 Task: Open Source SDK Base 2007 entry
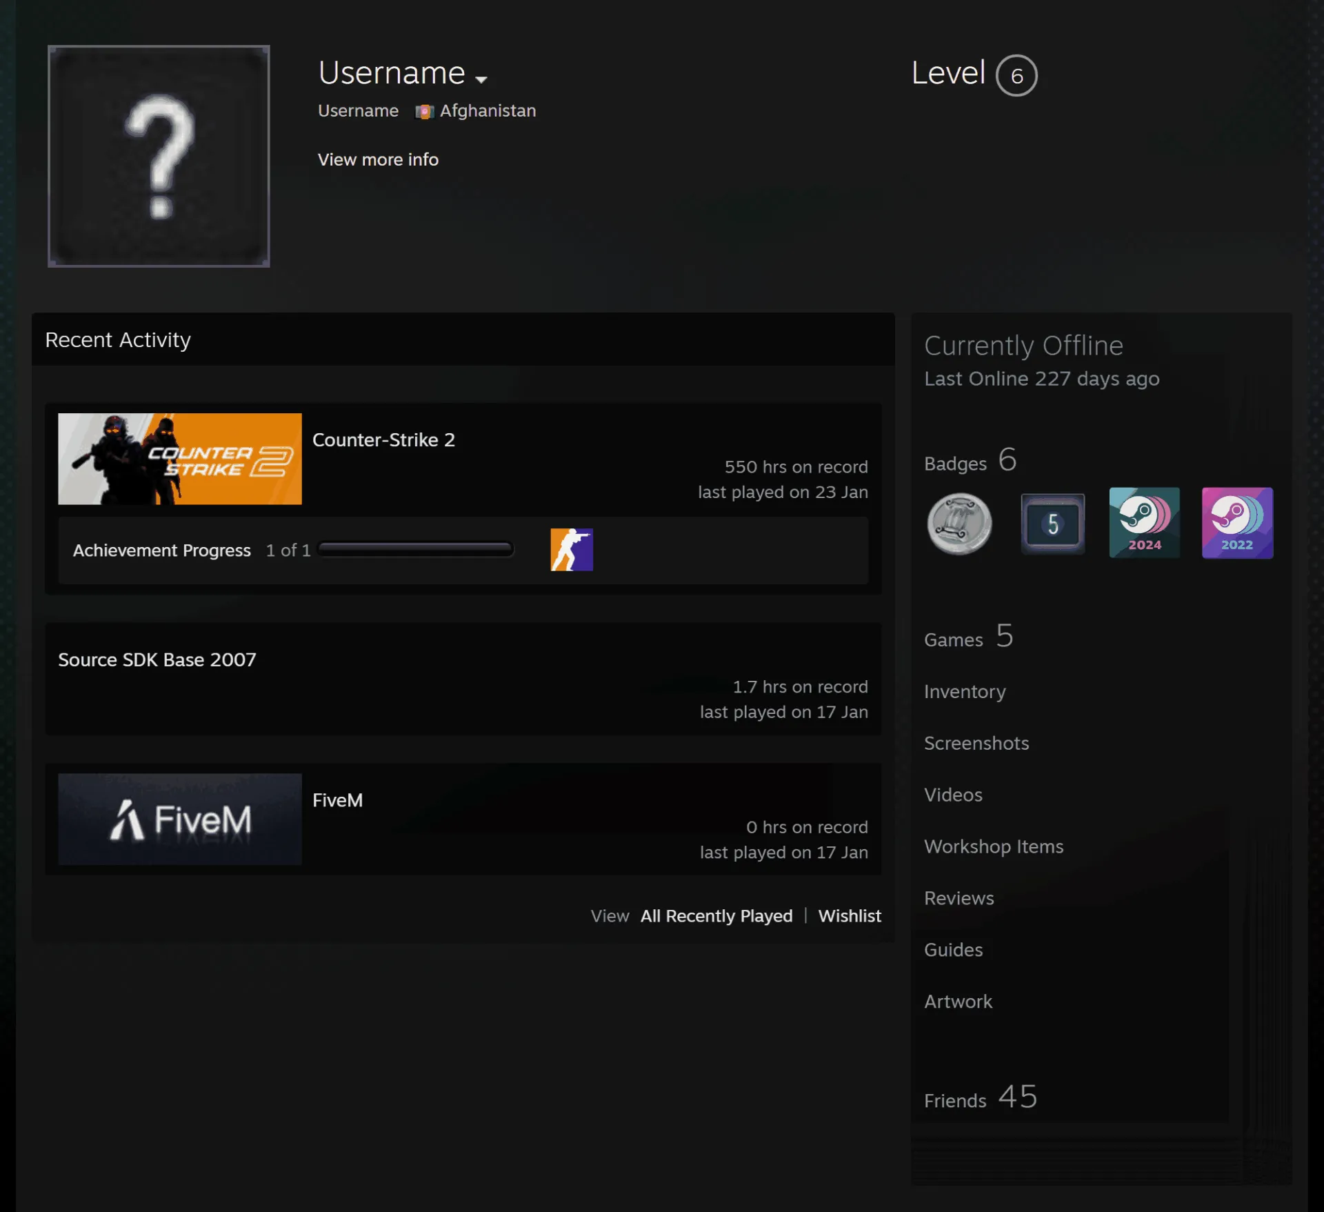click(157, 659)
